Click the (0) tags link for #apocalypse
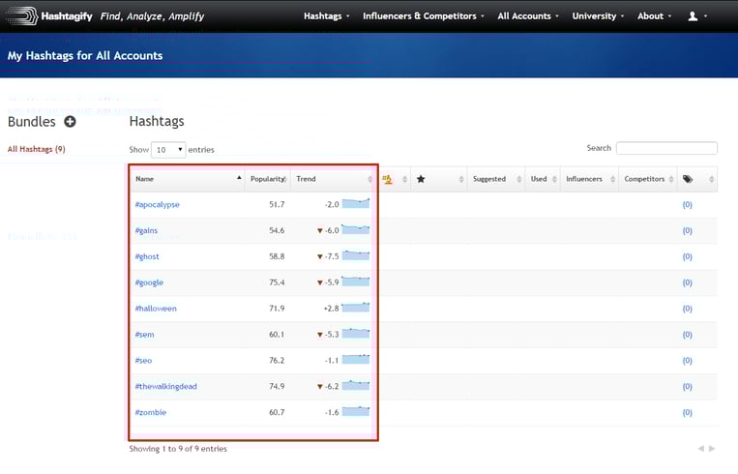This screenshot has height=474, width=738. tap(687, 205)
